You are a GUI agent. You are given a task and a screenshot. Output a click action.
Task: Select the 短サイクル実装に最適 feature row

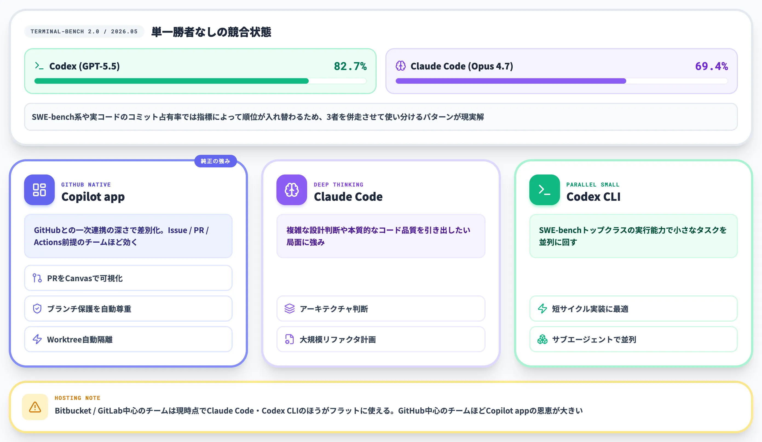point(633,309)
